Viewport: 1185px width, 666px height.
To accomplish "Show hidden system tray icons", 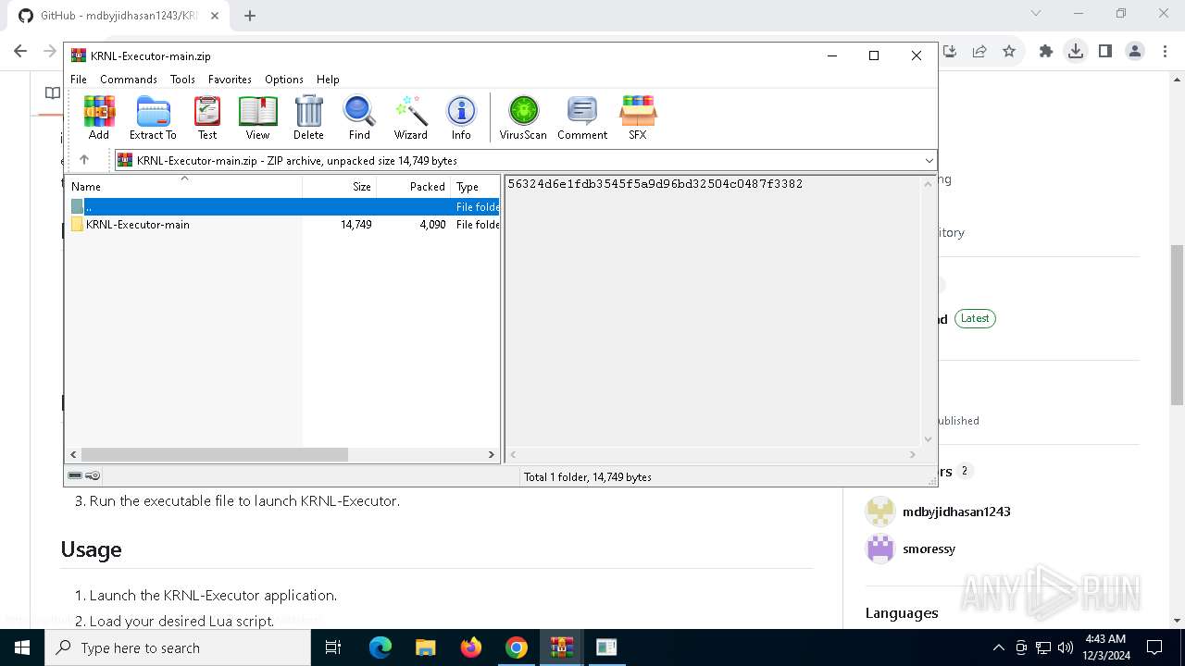I will (x=998, y=647).
